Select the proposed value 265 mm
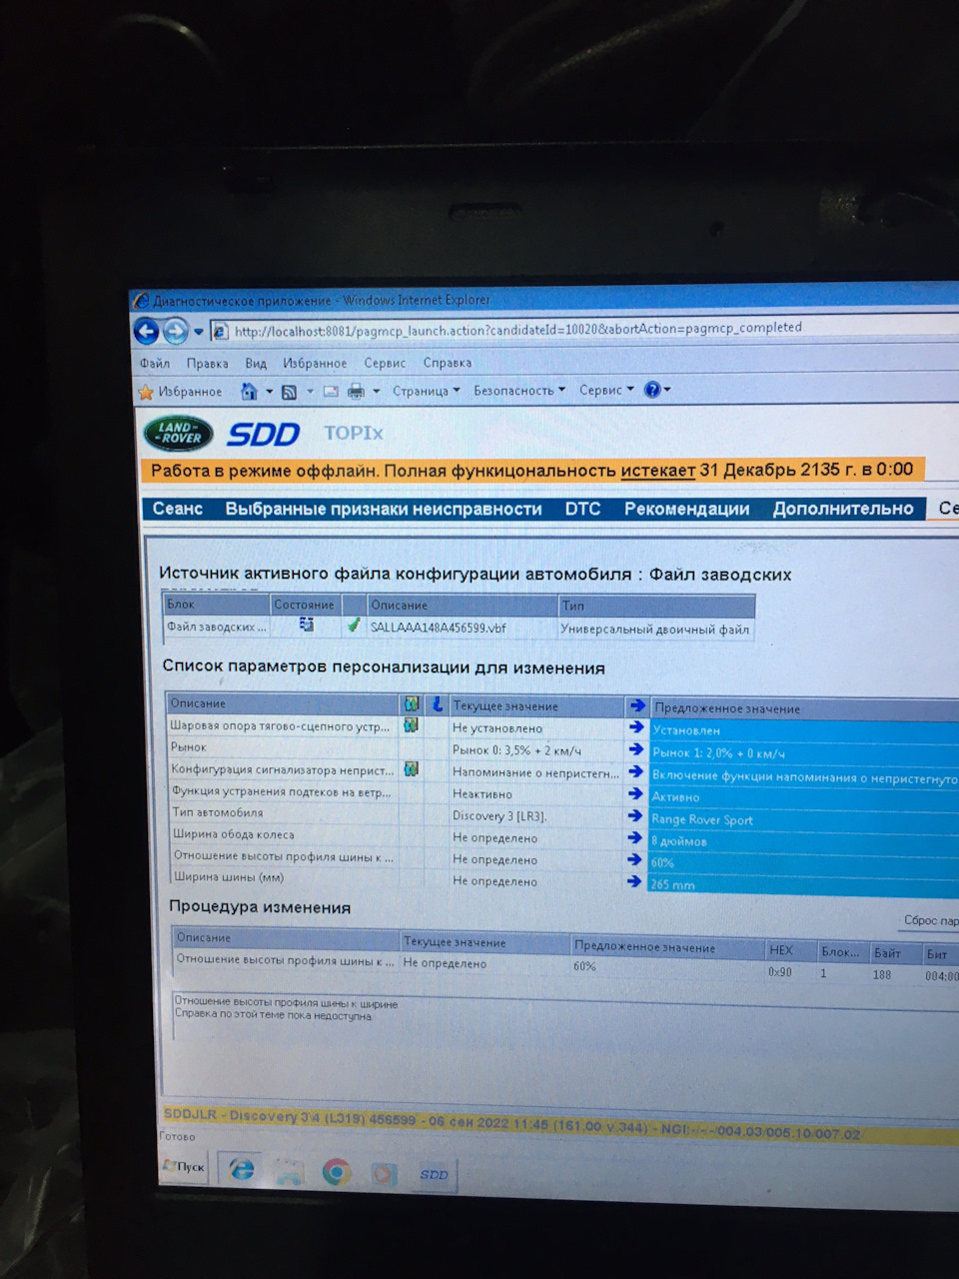The image size is (959, 1279). (x=672, y=885)
